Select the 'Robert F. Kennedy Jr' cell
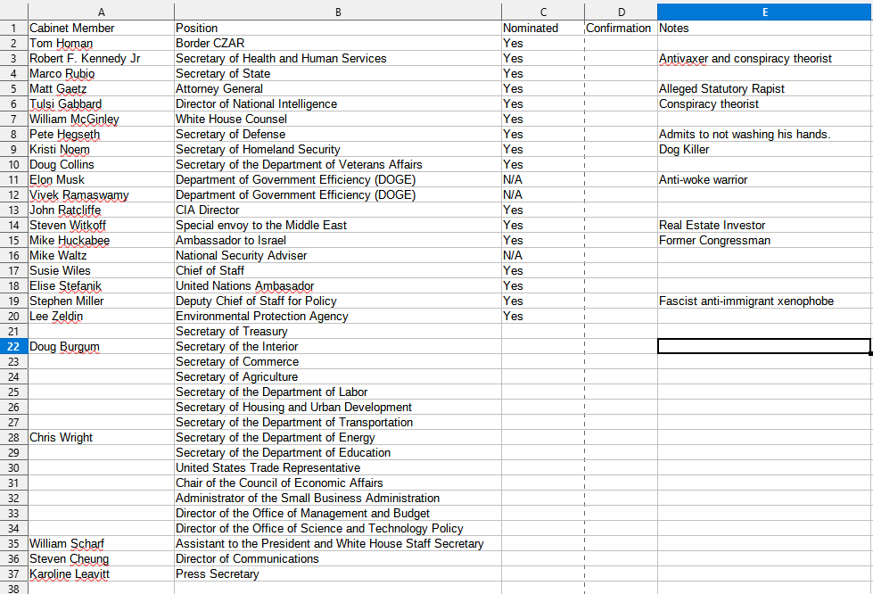The width and height of the screenshot is (873, 594). tap(101, 59)
